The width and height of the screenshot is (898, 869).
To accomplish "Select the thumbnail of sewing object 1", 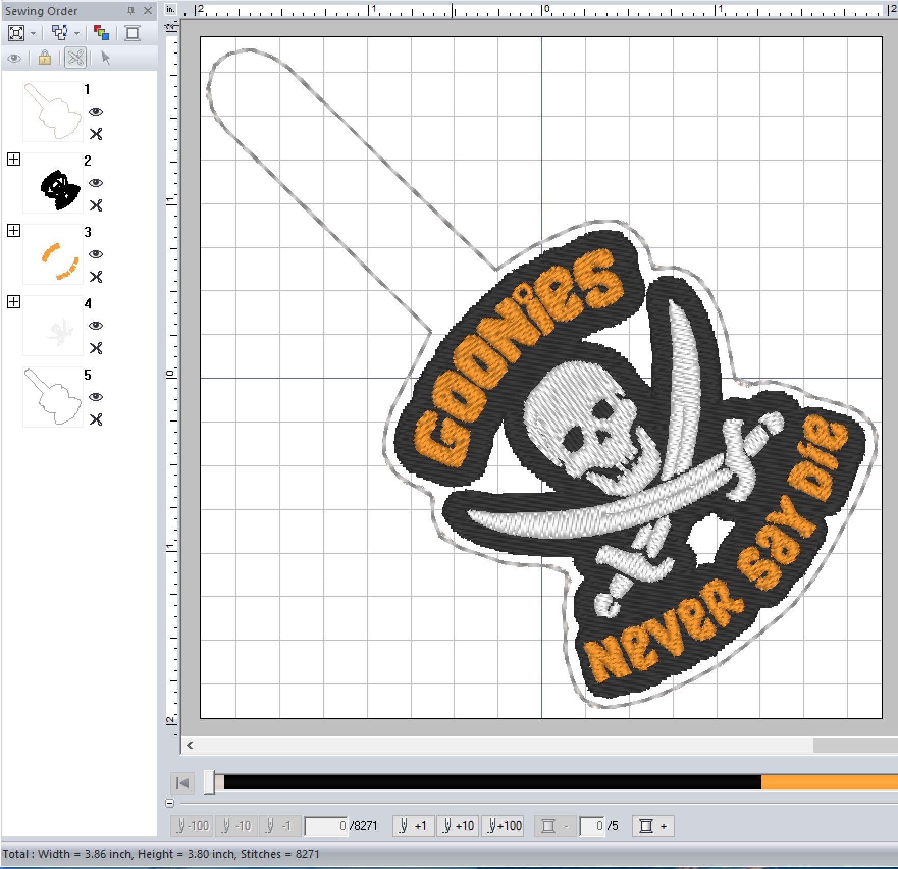I will tap(53, 112).
